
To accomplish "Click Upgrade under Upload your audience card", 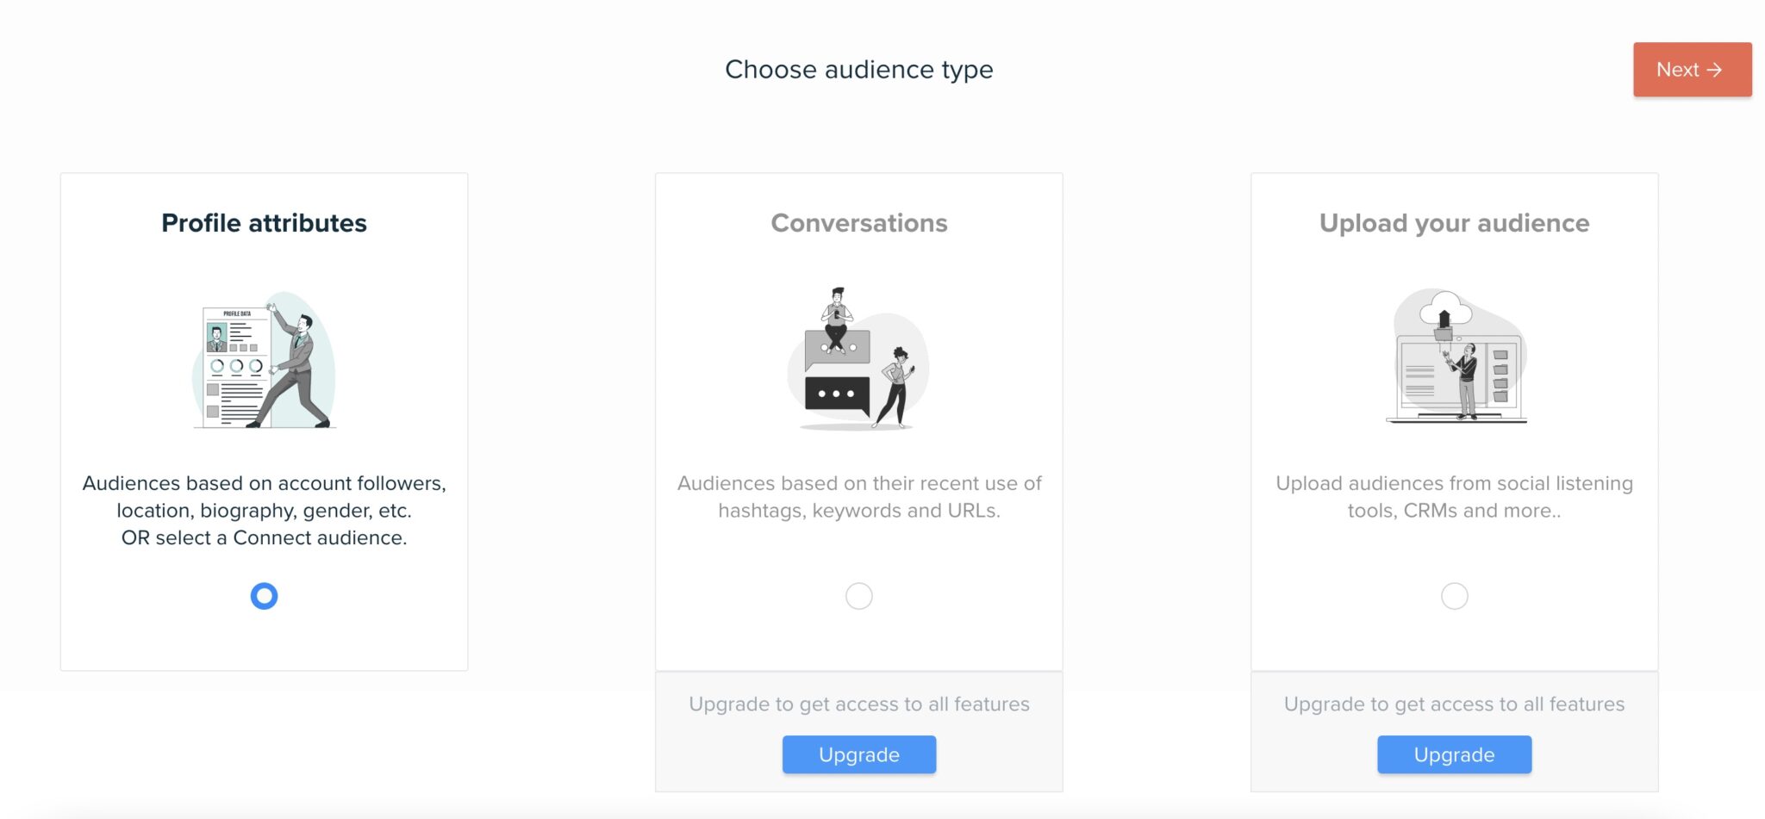I will (1454, 754).
